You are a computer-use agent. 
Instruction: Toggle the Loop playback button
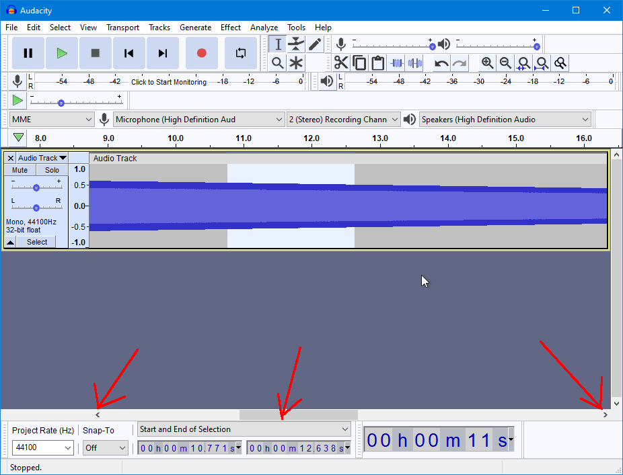coord(241,53)
